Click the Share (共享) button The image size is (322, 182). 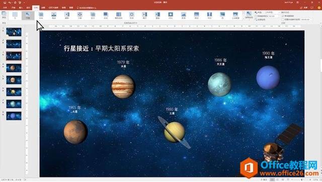tap(304, 8)
